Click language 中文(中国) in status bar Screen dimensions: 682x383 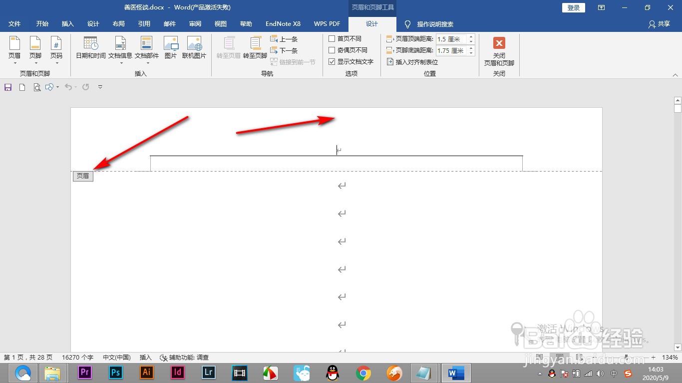pyautogui.click(x=117, y=358)
